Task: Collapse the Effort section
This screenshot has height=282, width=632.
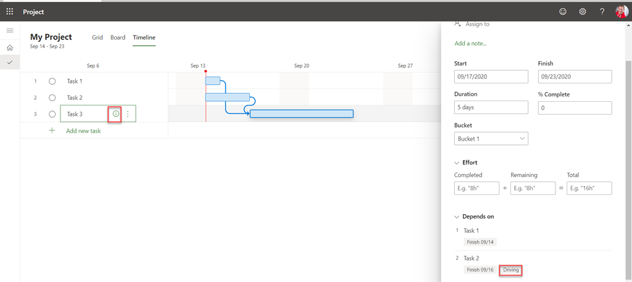Action: 457,163
